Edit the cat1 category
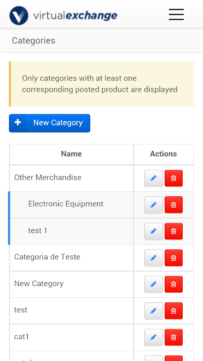The image size is (203, 361). (x=153, y=337)
